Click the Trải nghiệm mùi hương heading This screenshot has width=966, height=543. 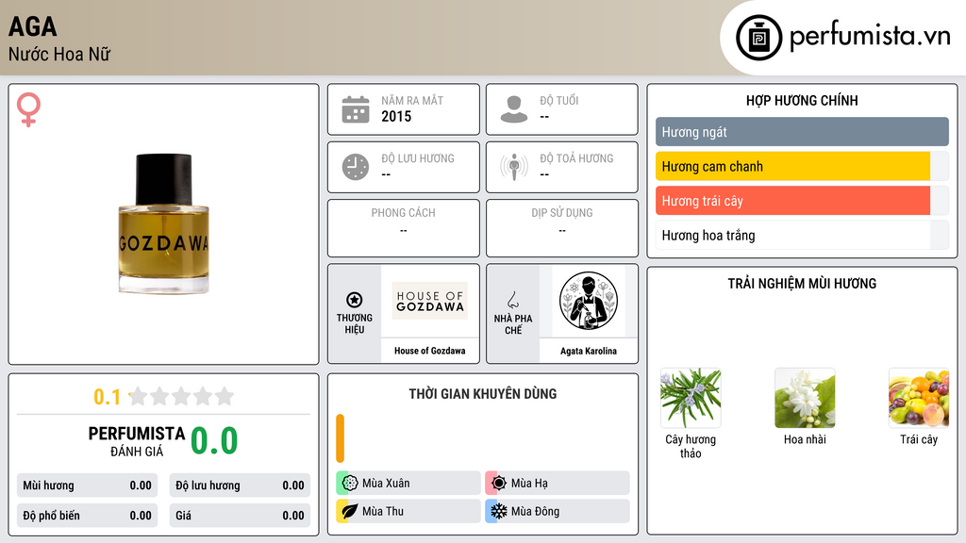pos(802,284)
